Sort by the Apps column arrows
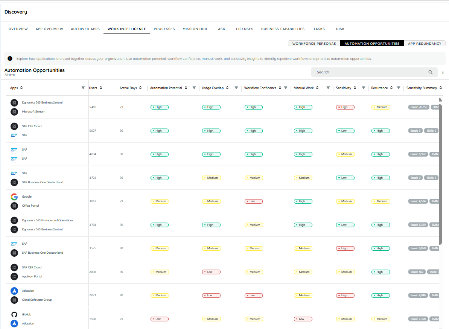Viewport: 449px width, 329px height. (21, 88)
